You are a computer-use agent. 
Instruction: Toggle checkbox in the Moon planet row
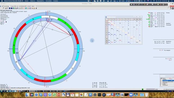point(151,14)
